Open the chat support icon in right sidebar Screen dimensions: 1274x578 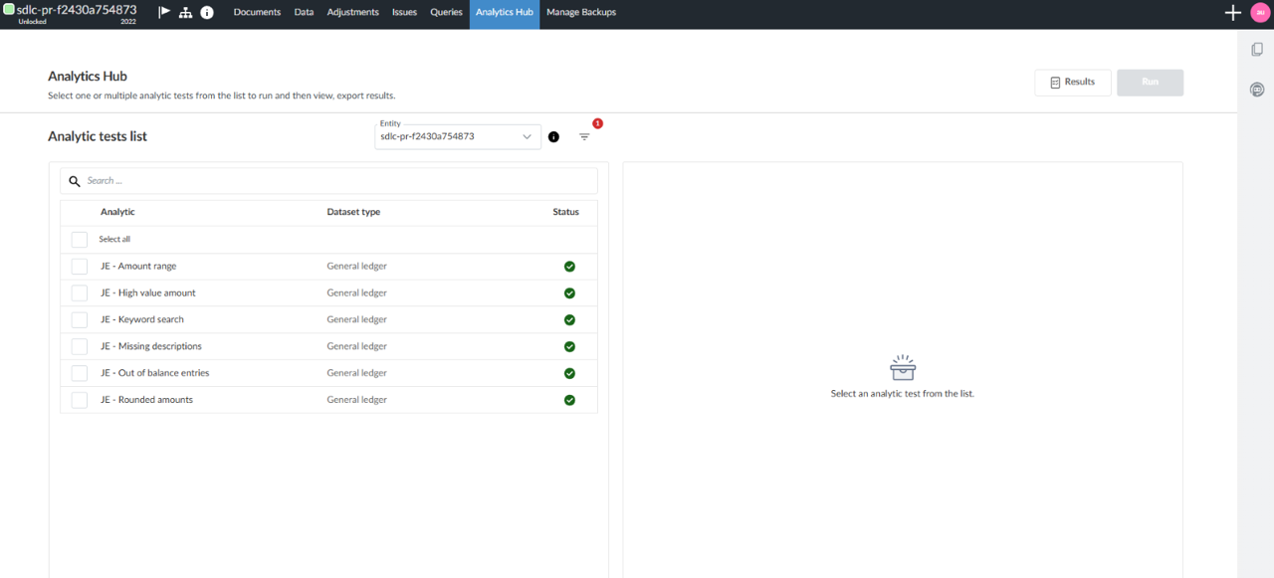[x=1257, y=89]
